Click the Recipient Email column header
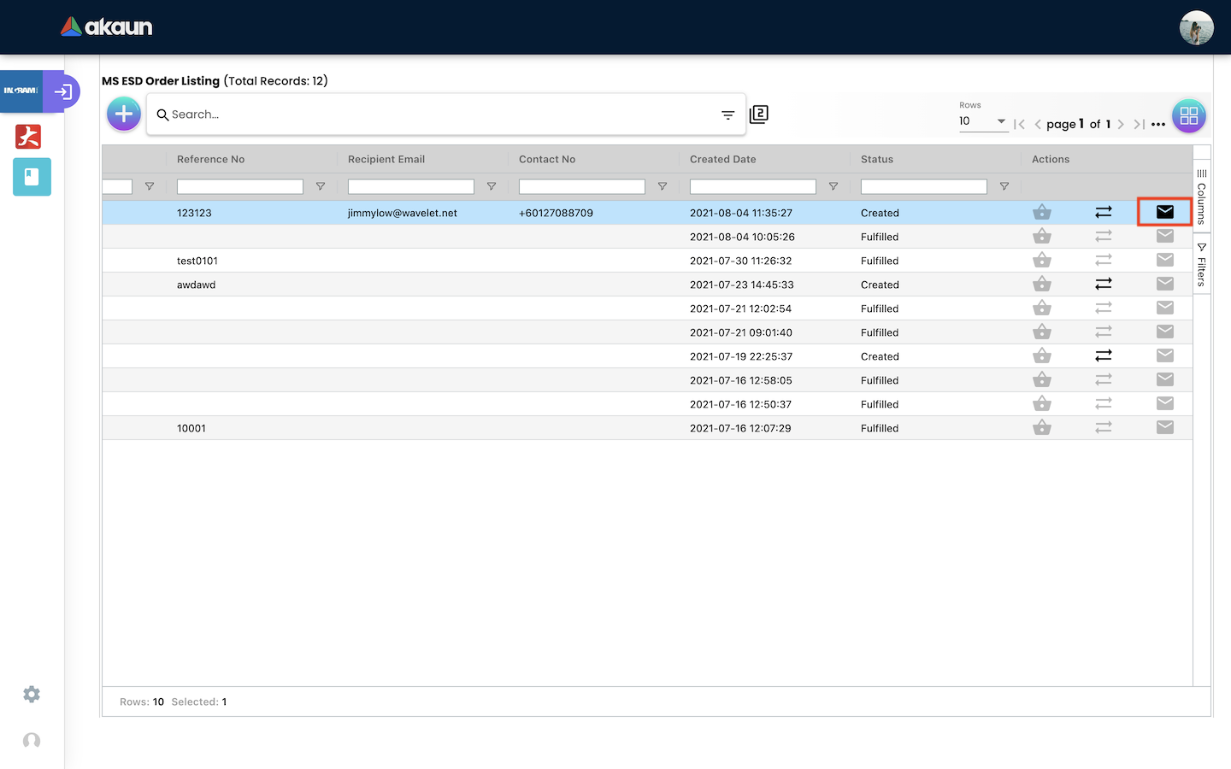1231x769 pixels. coord(386,159)
